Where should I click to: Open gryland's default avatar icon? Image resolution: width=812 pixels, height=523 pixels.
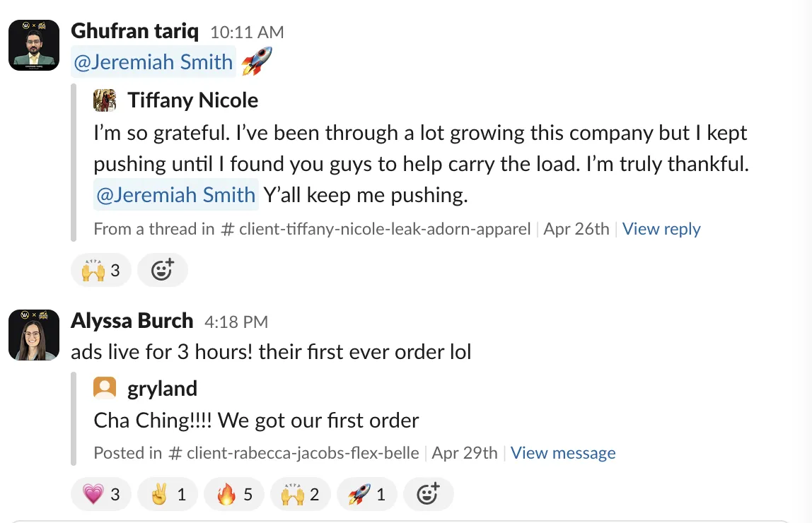pos(105,389)
